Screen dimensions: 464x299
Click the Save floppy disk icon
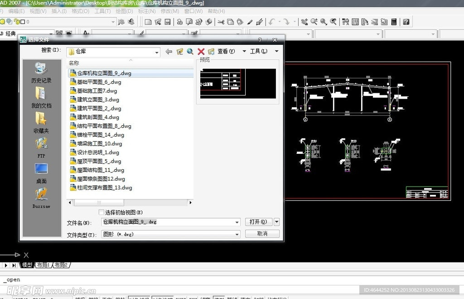[x=168, y=22]
